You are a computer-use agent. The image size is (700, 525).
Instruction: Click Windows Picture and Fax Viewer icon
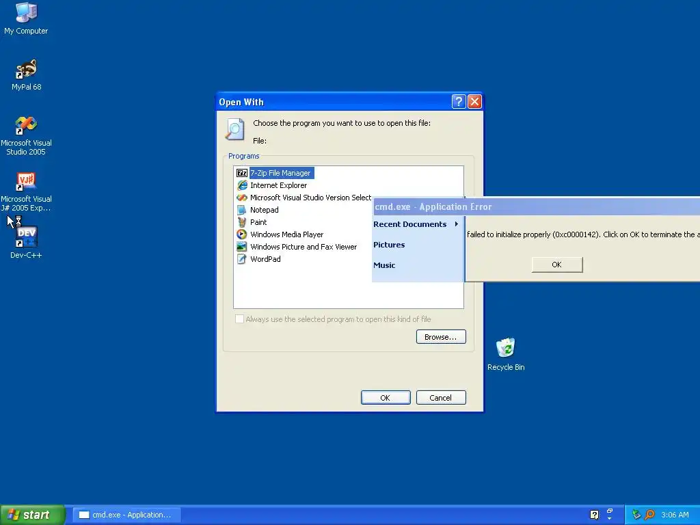[242, 246]
